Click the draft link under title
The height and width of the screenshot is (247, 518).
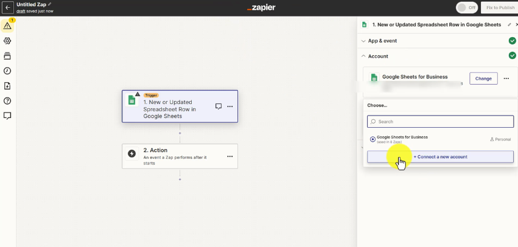pyautogui.click(x=21, y=11)
